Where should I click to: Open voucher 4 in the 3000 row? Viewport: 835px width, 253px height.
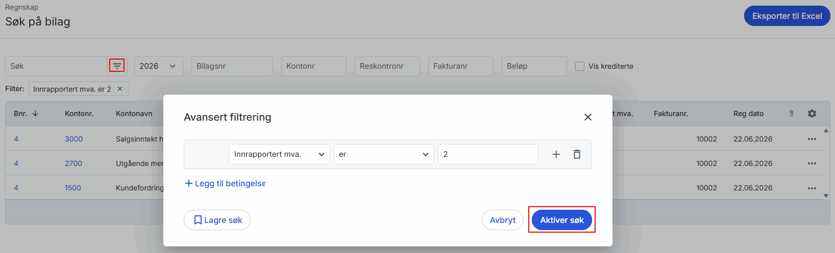[x=16, y=139]
